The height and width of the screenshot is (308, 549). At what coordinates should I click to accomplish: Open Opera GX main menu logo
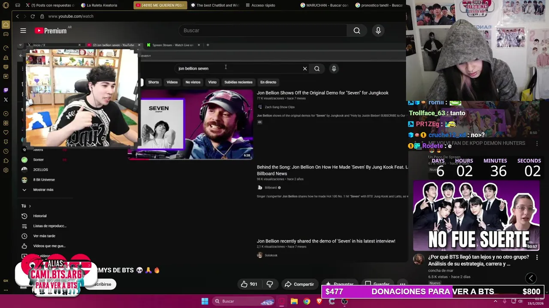click(6, 5)
